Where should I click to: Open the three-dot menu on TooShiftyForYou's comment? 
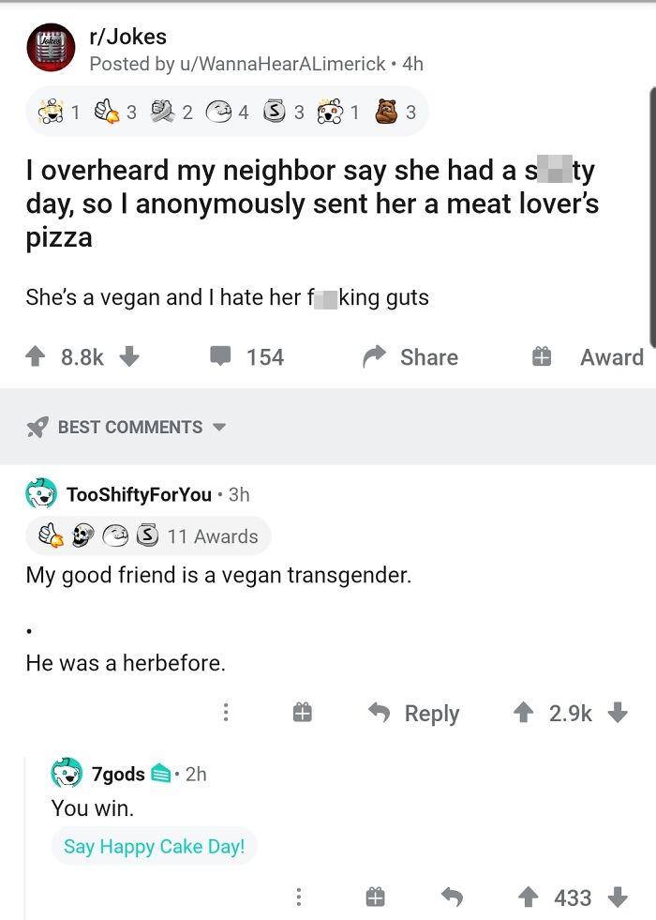coord(225,713)
